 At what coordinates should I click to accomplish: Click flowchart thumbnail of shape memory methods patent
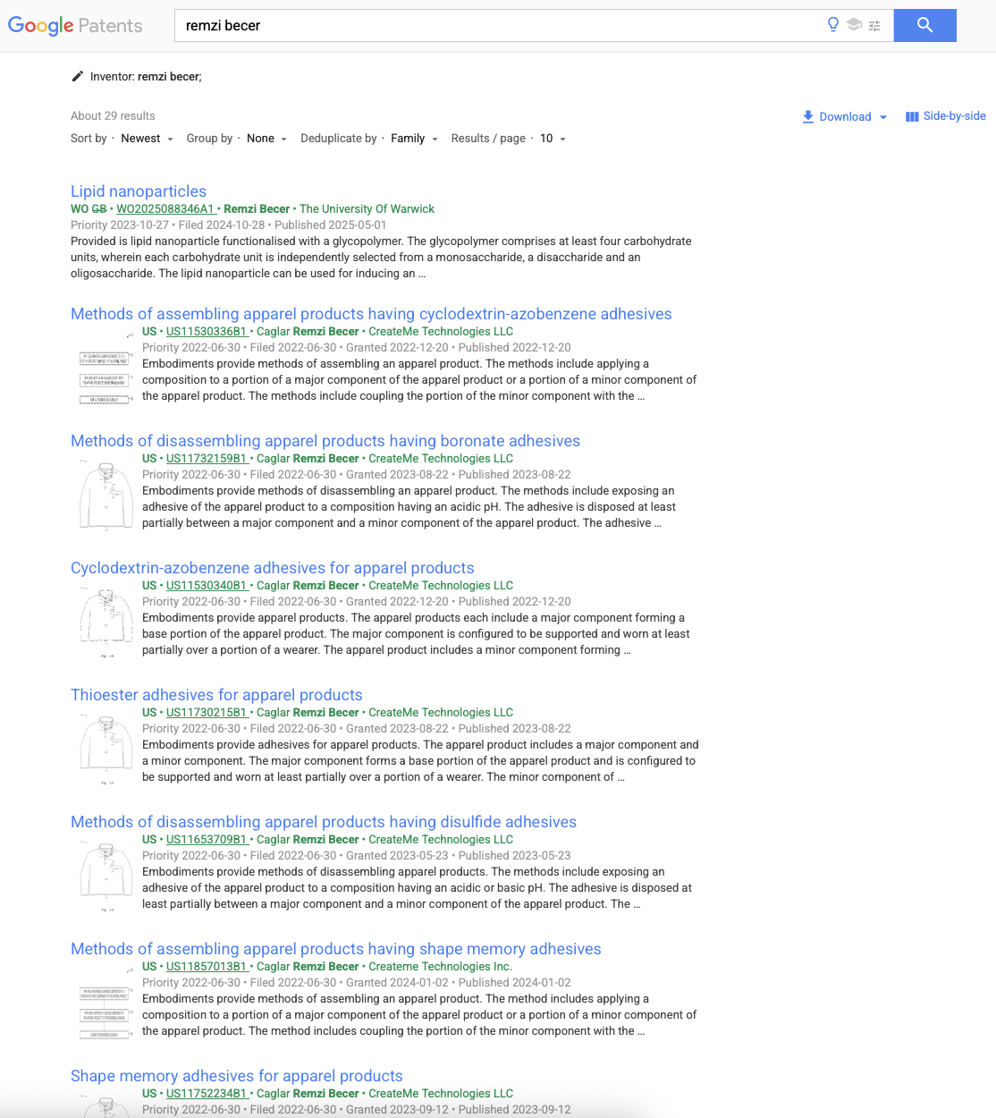(104, 1012)
